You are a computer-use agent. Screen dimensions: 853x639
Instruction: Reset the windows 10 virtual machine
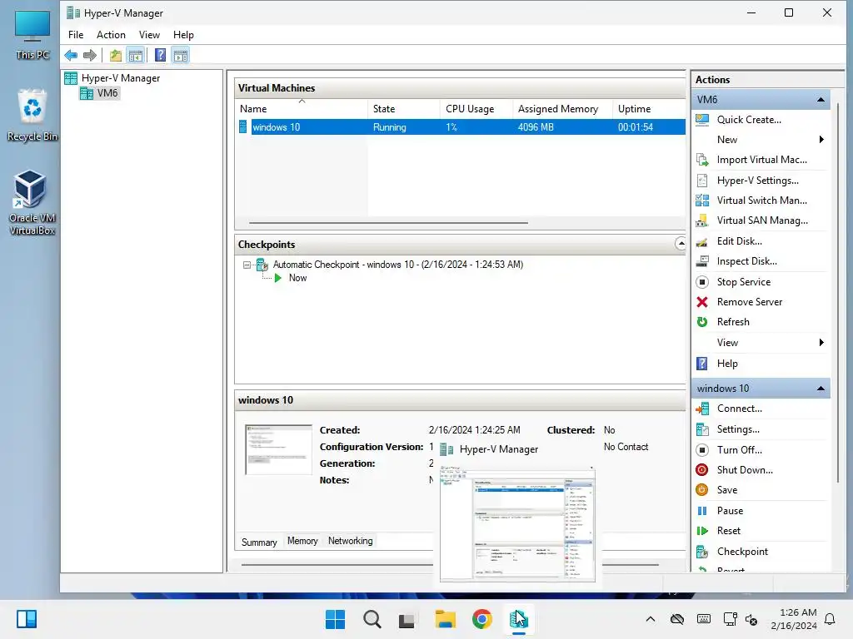(x=728, y=531)
